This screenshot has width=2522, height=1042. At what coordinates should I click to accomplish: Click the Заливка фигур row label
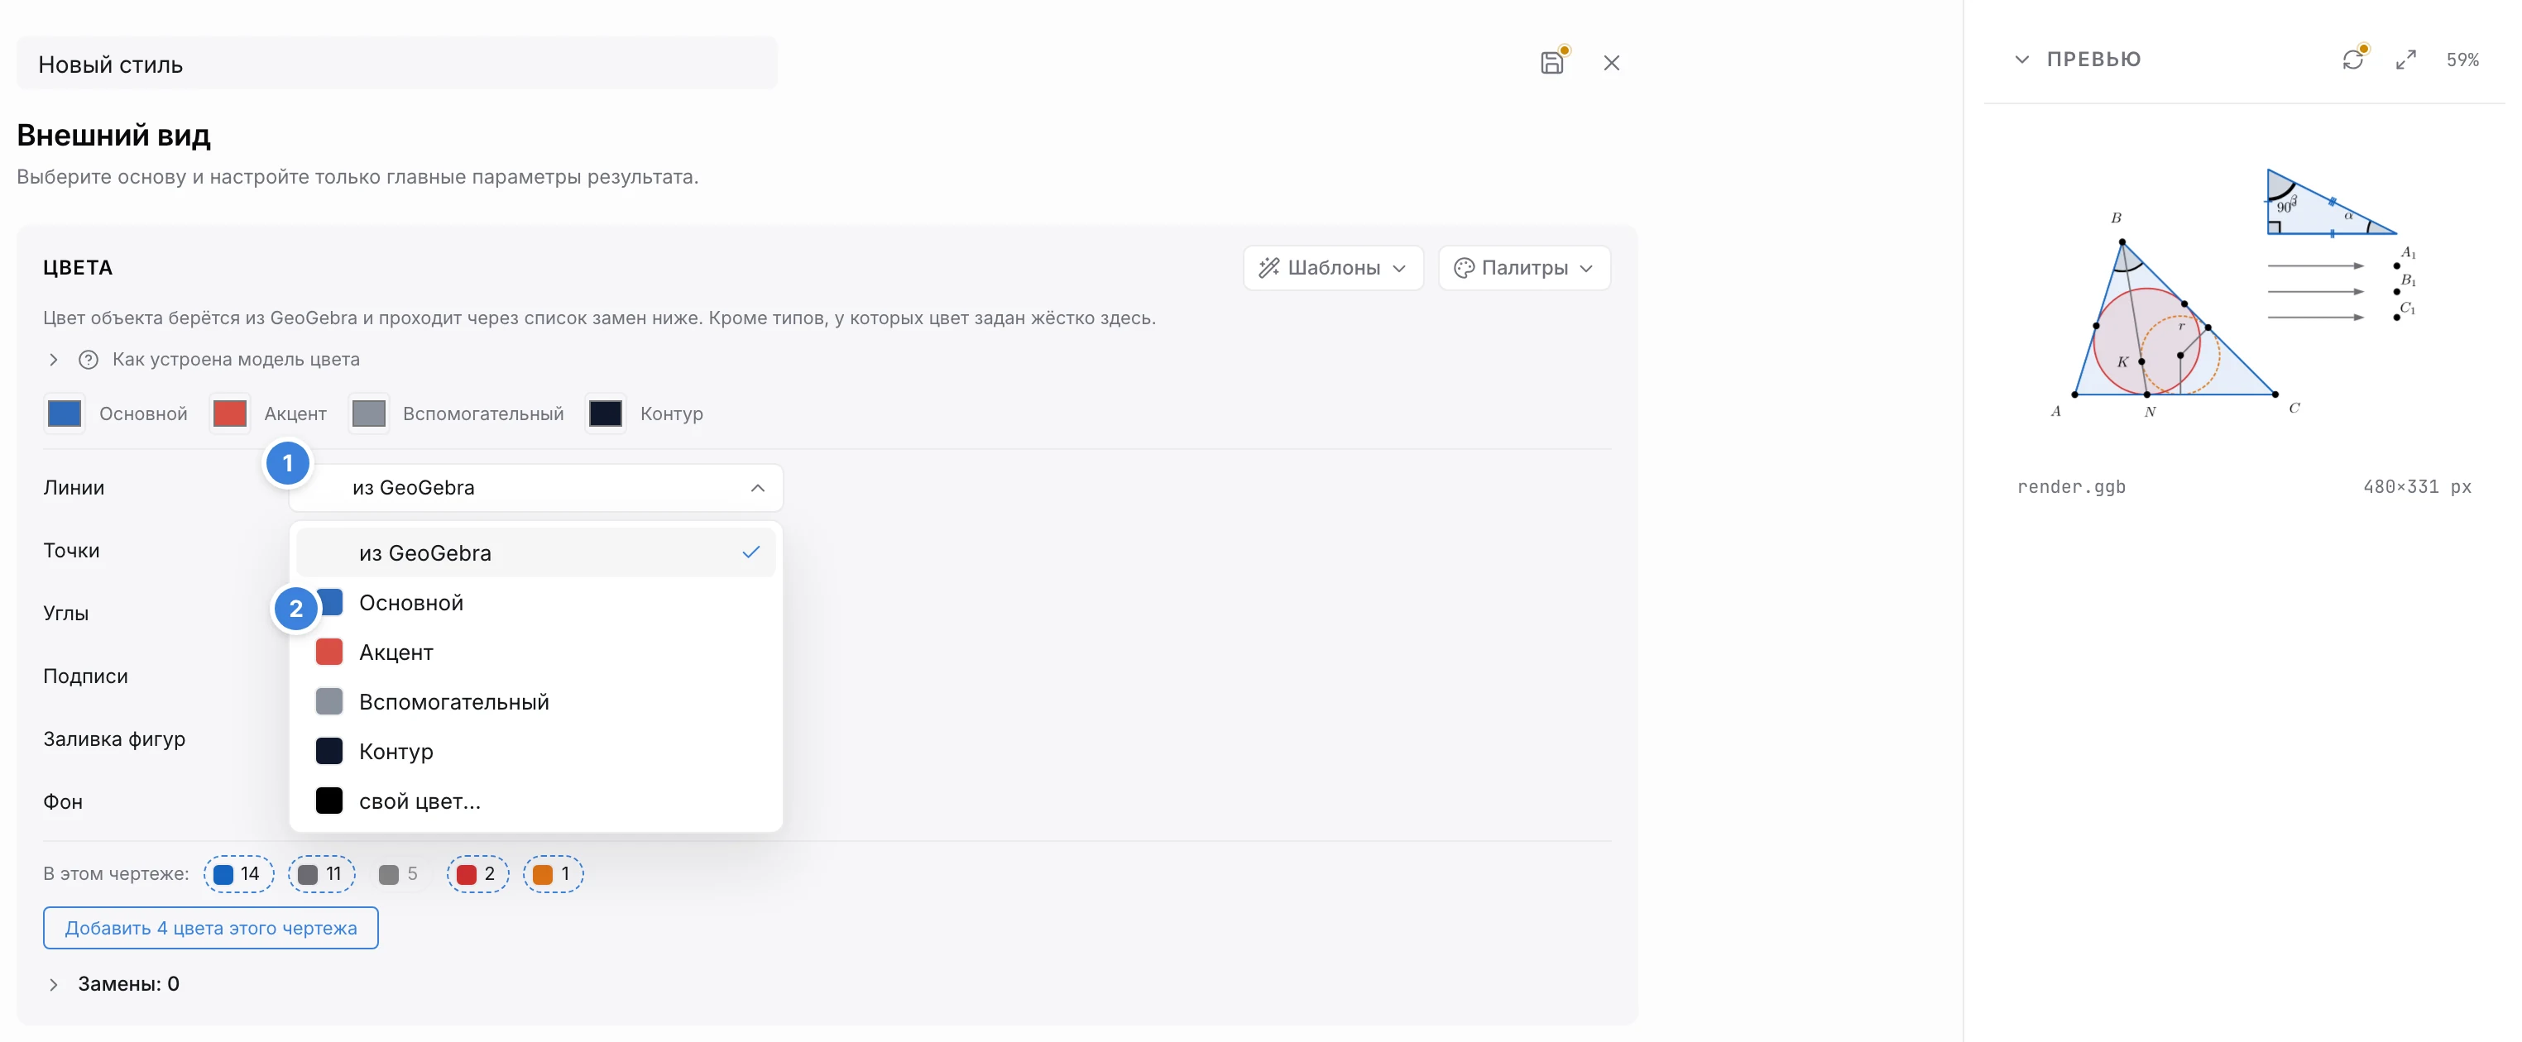(113, 738)
